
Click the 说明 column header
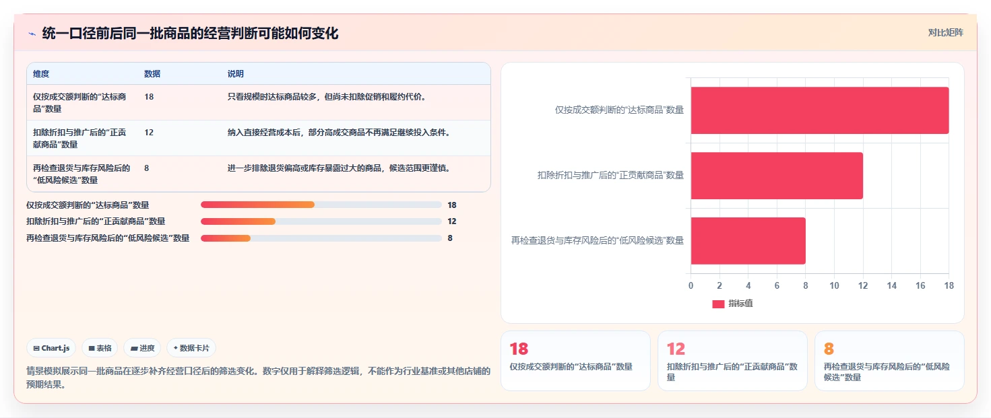pyautogui.click(x=236, y=73)
